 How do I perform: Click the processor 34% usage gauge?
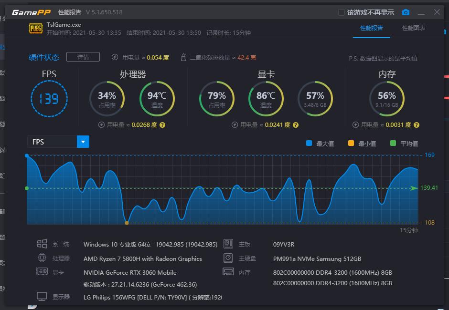click(x=107, y=99)
